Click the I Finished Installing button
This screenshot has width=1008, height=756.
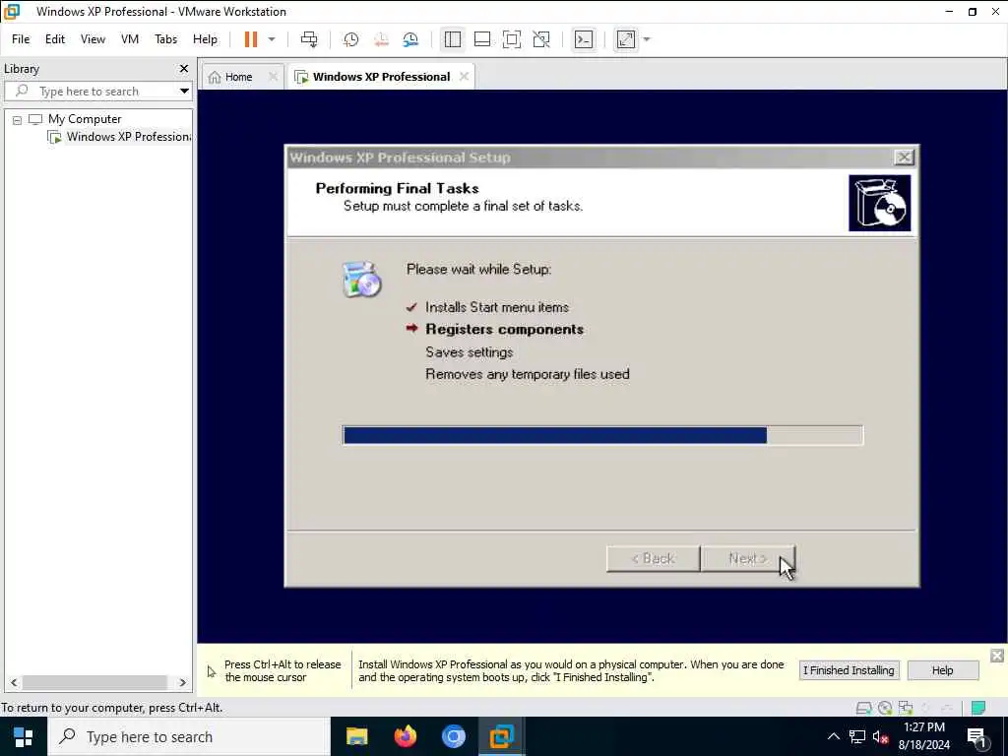tap(849, 670)
